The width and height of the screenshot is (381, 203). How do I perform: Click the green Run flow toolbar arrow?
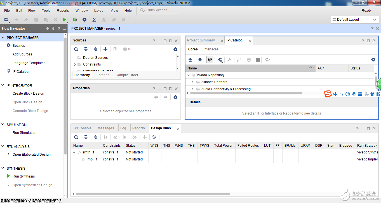point(65,20)
